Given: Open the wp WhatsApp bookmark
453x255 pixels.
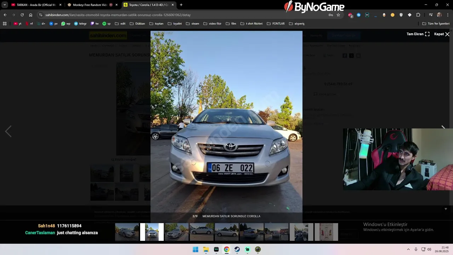Looking at the screenshot, I should point(66,23).
